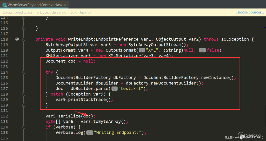Collapse the try block at line 124
Viewport: 266px width, 141px height.
[x=24, y=72]
